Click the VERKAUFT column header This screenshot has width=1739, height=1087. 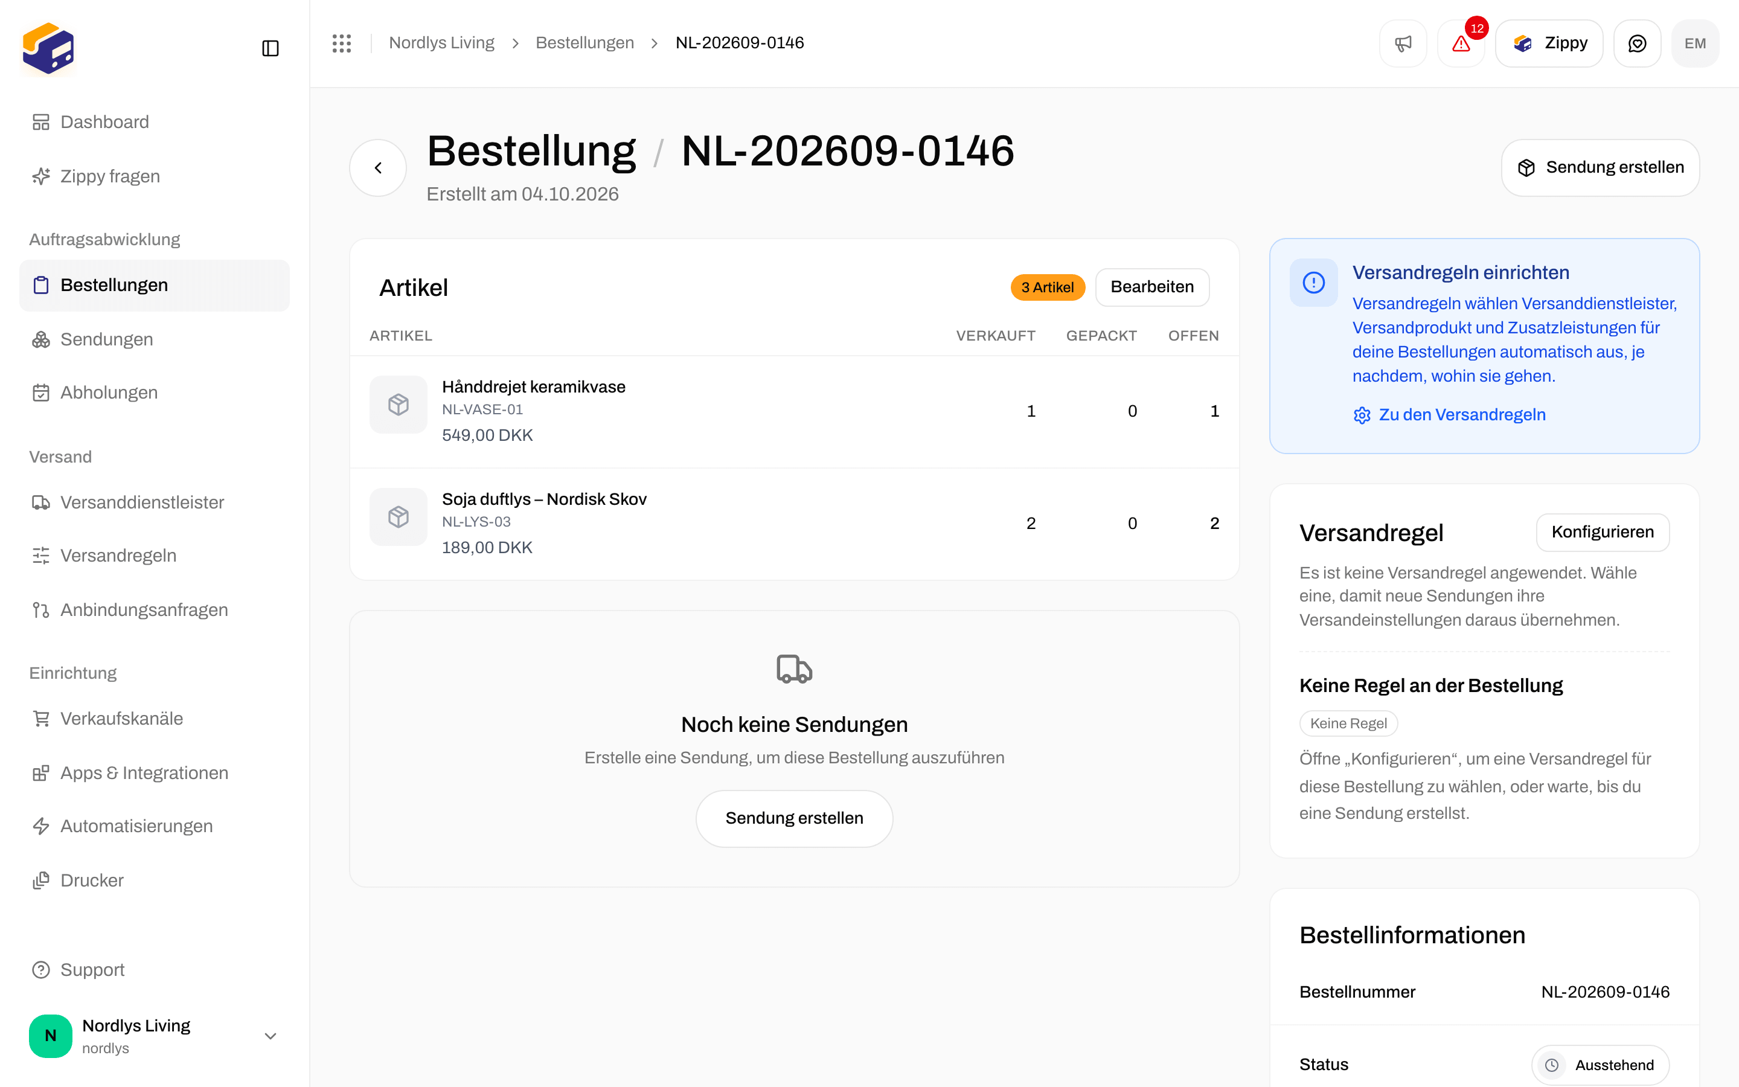coord(995,336)
